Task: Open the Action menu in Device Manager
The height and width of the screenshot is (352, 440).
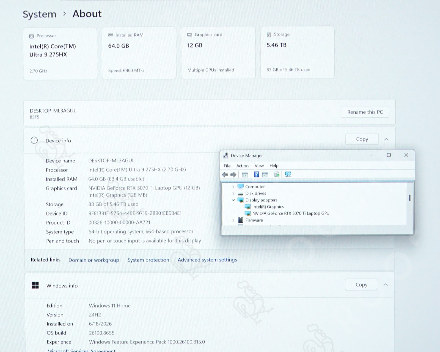Action: tap(242, 166)
